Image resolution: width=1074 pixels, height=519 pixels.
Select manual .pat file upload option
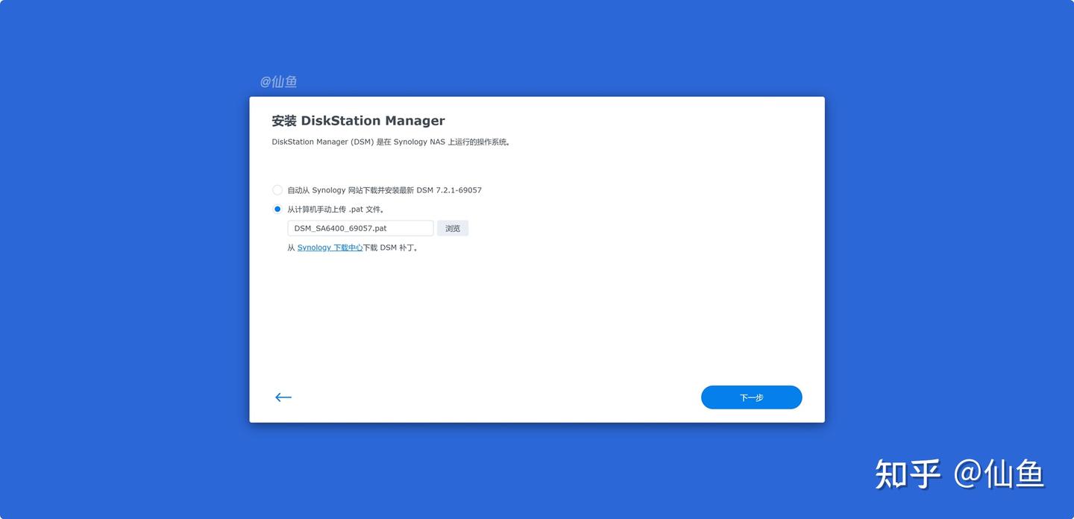click(277, 210)
